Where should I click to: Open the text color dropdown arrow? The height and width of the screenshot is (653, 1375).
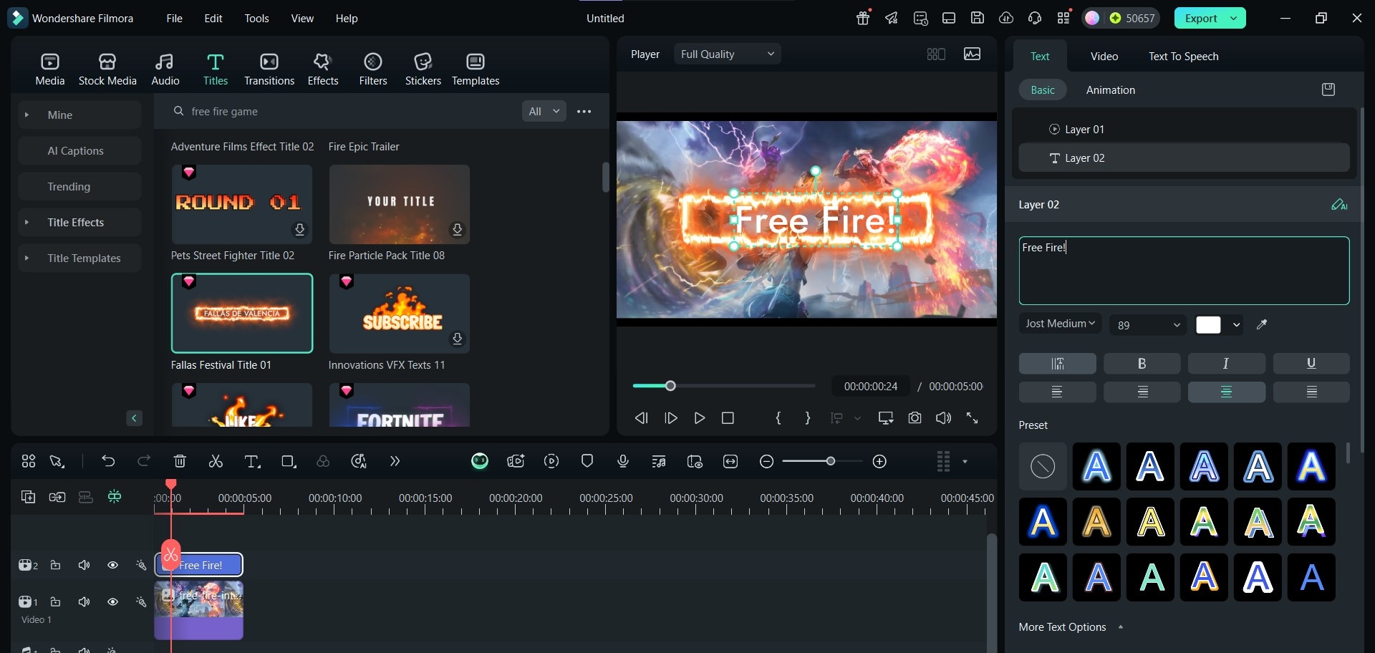(x=1236, y=325)
